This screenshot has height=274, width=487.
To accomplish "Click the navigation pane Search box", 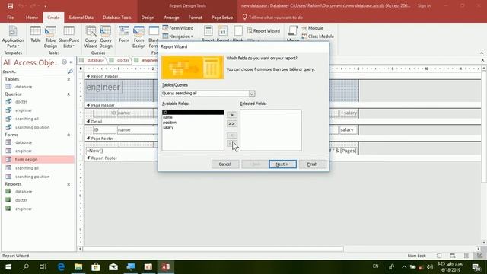I will click(x=35, y=72).
